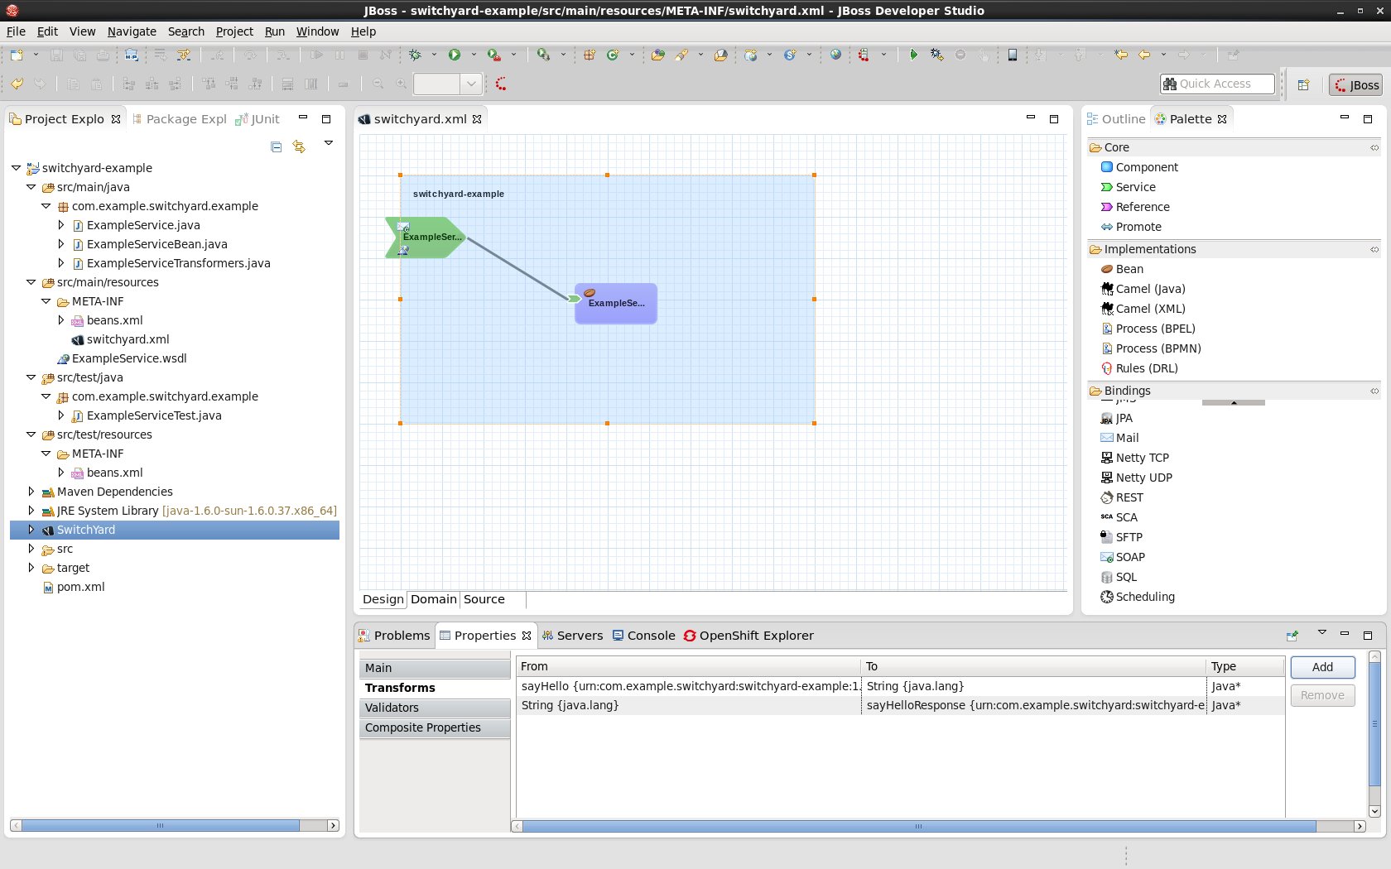Screen dimensions: 1391x869
Task: Collapse the src/main/resources folder
Action: click(31, 282)
